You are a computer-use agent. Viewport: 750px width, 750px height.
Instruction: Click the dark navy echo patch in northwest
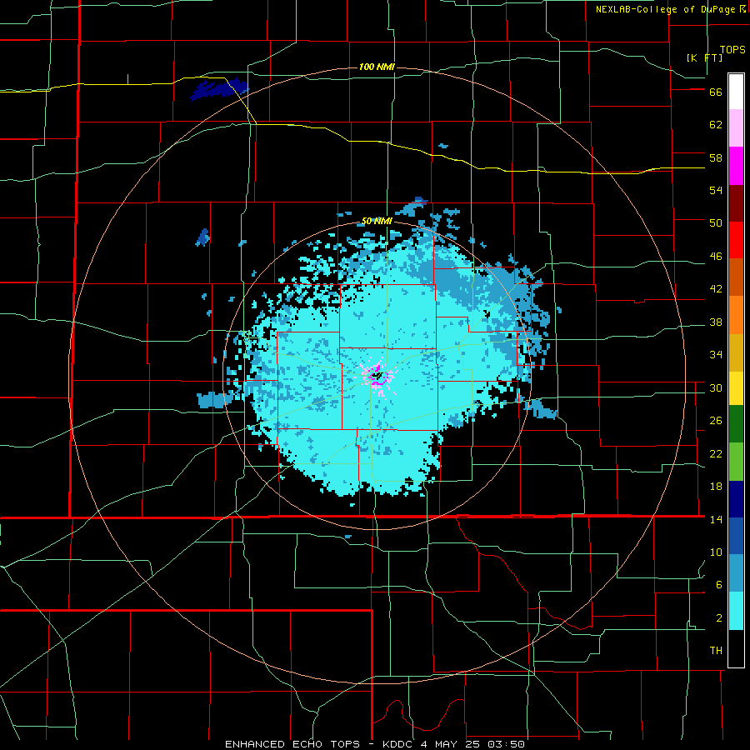coord(219,89)
